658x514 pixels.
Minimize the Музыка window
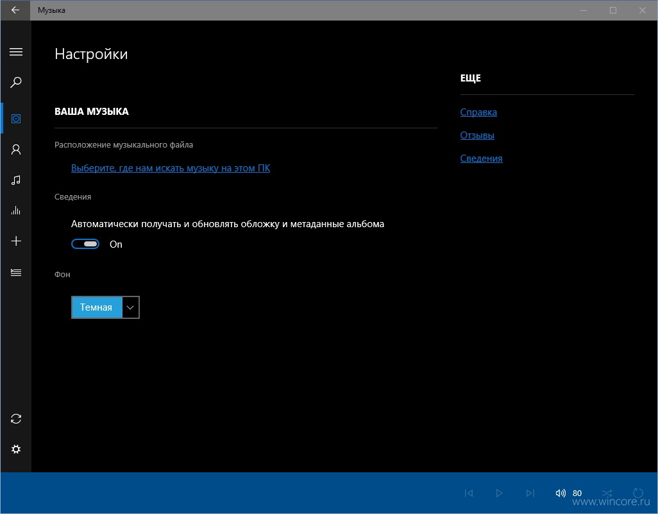click(x=584, y=10)
